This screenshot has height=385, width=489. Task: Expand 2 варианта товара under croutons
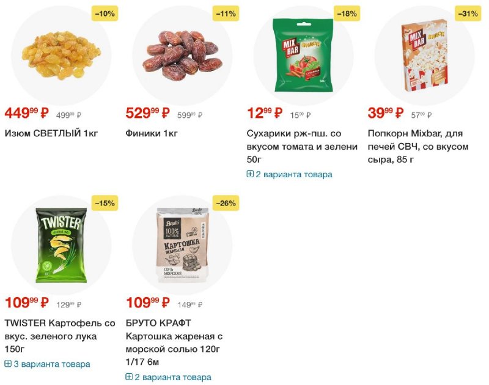(x=289, y=174)
